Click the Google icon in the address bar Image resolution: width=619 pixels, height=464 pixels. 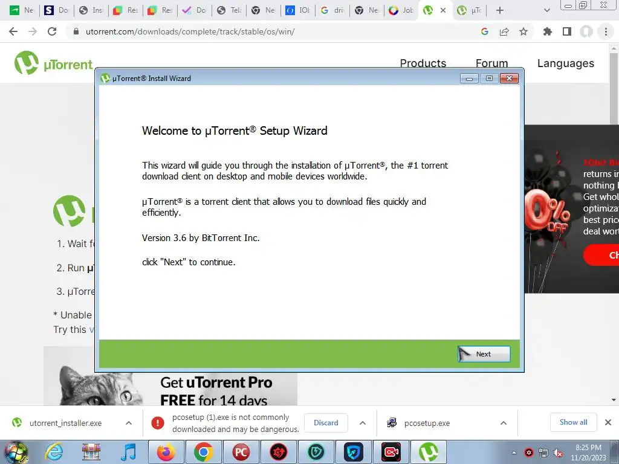point(485,31)
